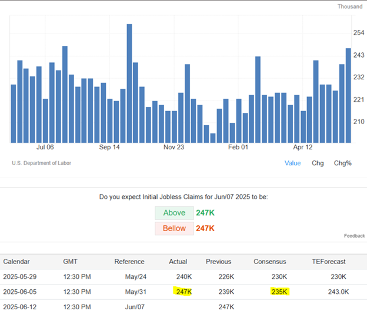
Task: Vote Bellow for jobless claims forecast
Action: coord(174,228)
